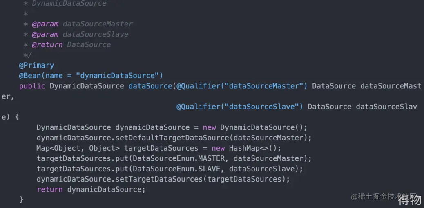Image resolution: width=424 pixels, height=208 pixels.
Task: Click the Map<Object, Object> type declaration
Action: (78, 148)
